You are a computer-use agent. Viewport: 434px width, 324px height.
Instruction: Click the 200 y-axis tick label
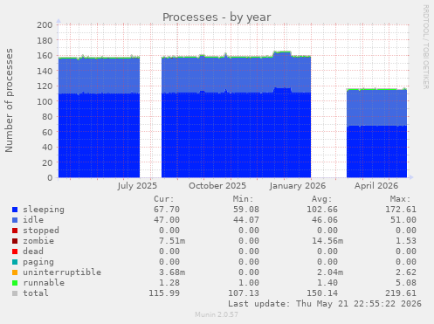tap(45, 24)
